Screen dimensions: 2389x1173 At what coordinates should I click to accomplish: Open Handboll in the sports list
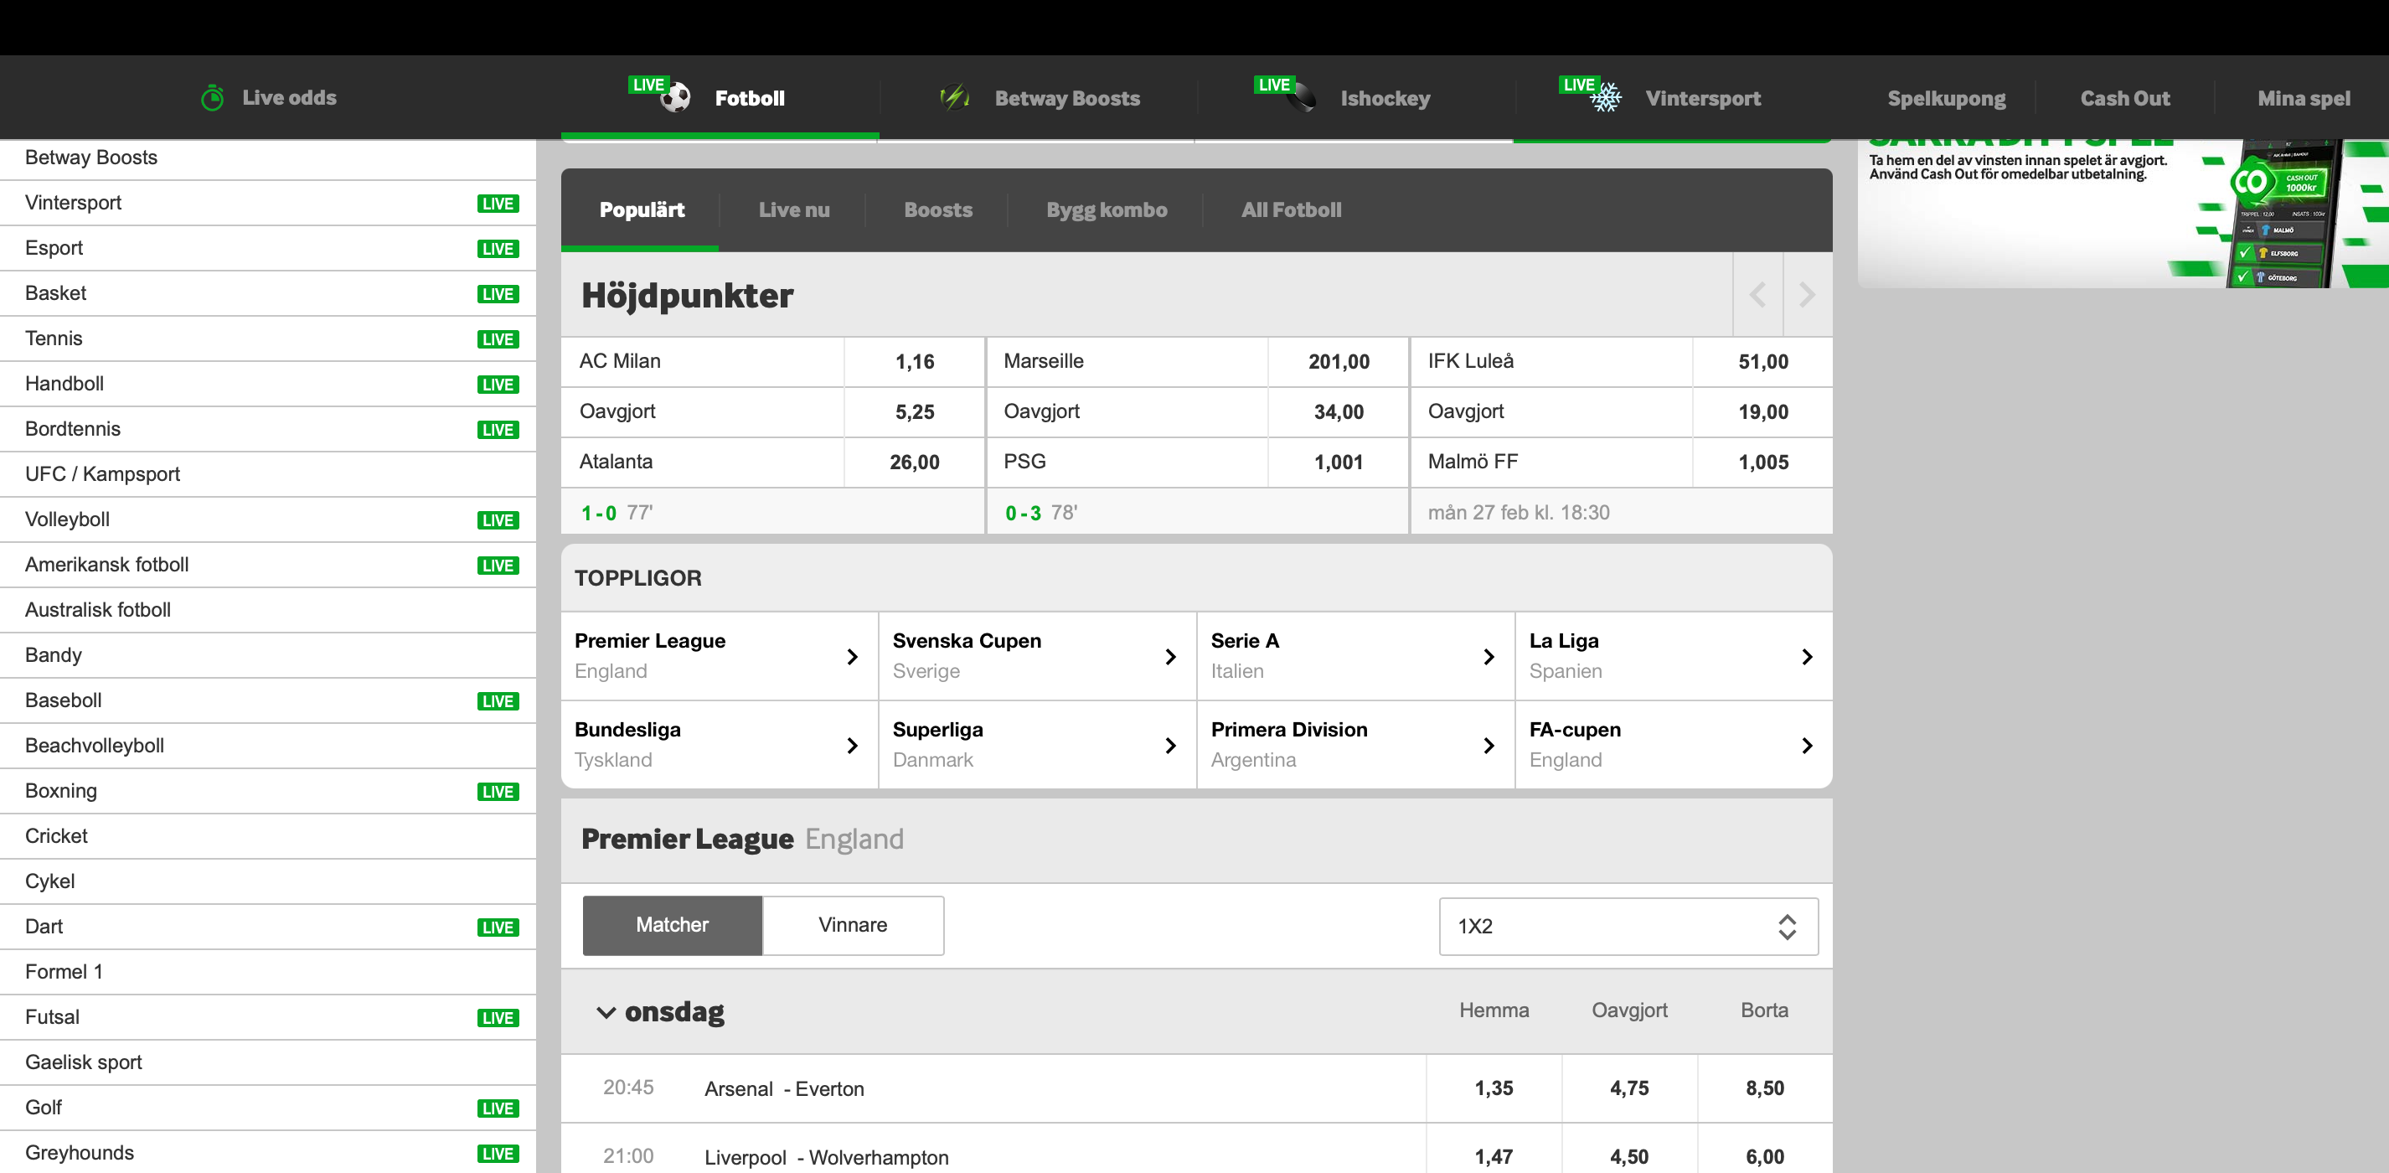coord(268,384)
